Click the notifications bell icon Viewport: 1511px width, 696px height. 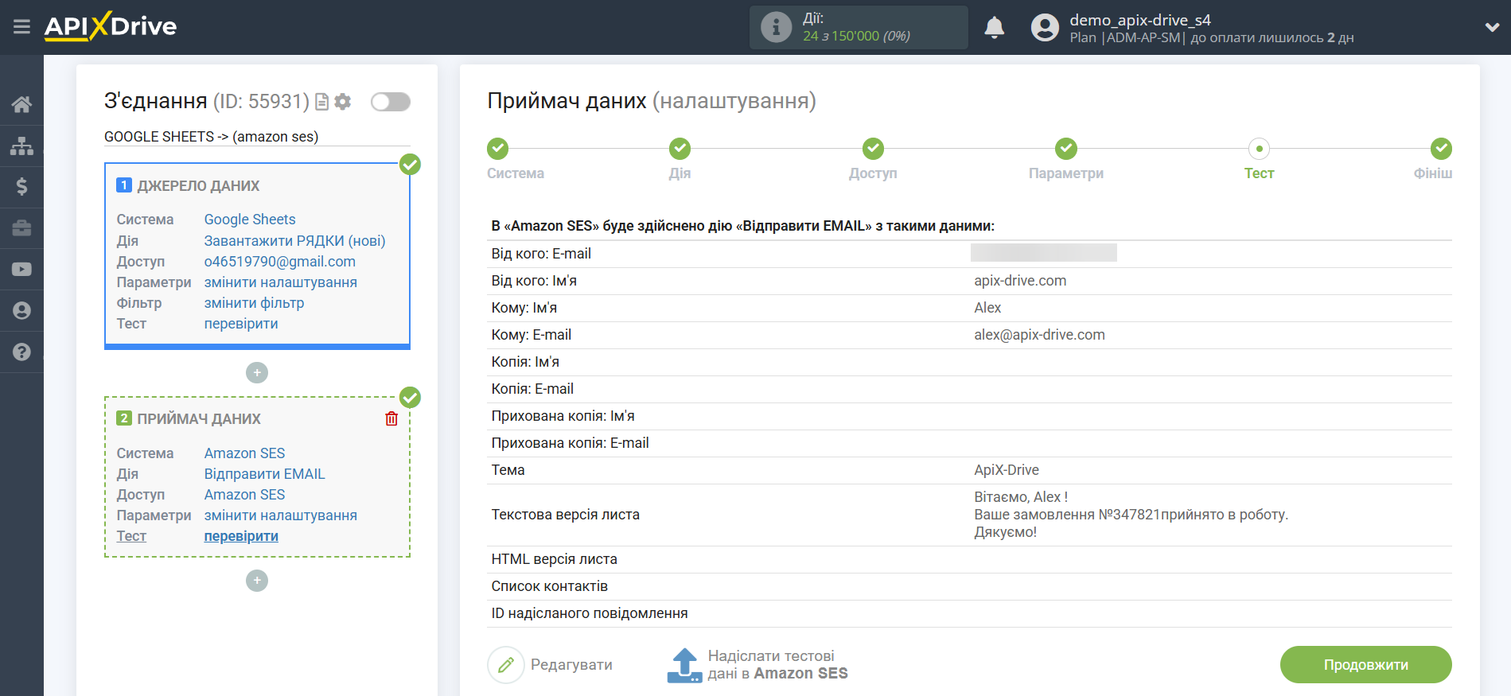coord(994,28)
